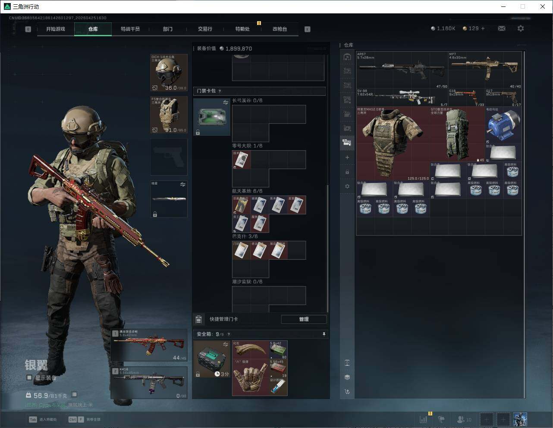The image size is (553, 428).
Task: Click the weight details list icon
Action: click(x=74, y=394)
